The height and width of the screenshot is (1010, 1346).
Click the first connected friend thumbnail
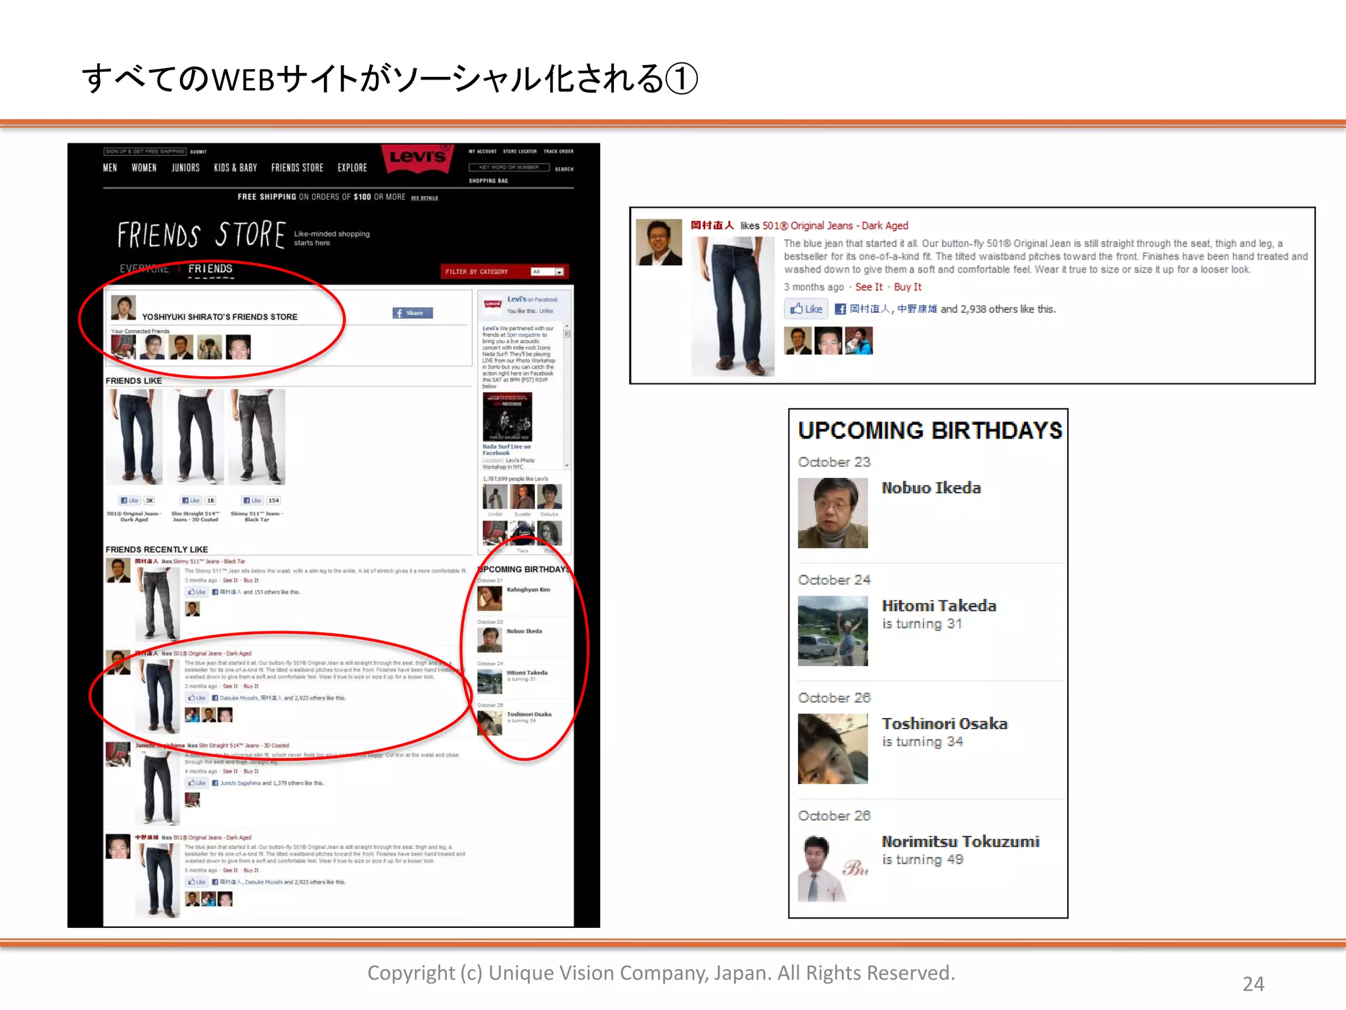[124, 347]
